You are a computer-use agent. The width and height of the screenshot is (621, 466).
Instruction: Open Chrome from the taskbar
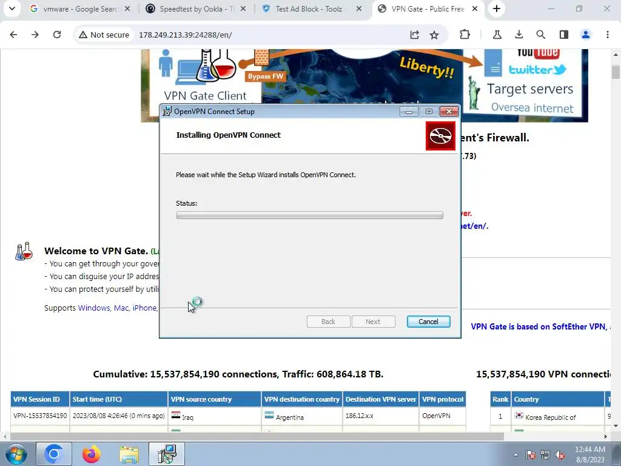(x=54, y=454)
